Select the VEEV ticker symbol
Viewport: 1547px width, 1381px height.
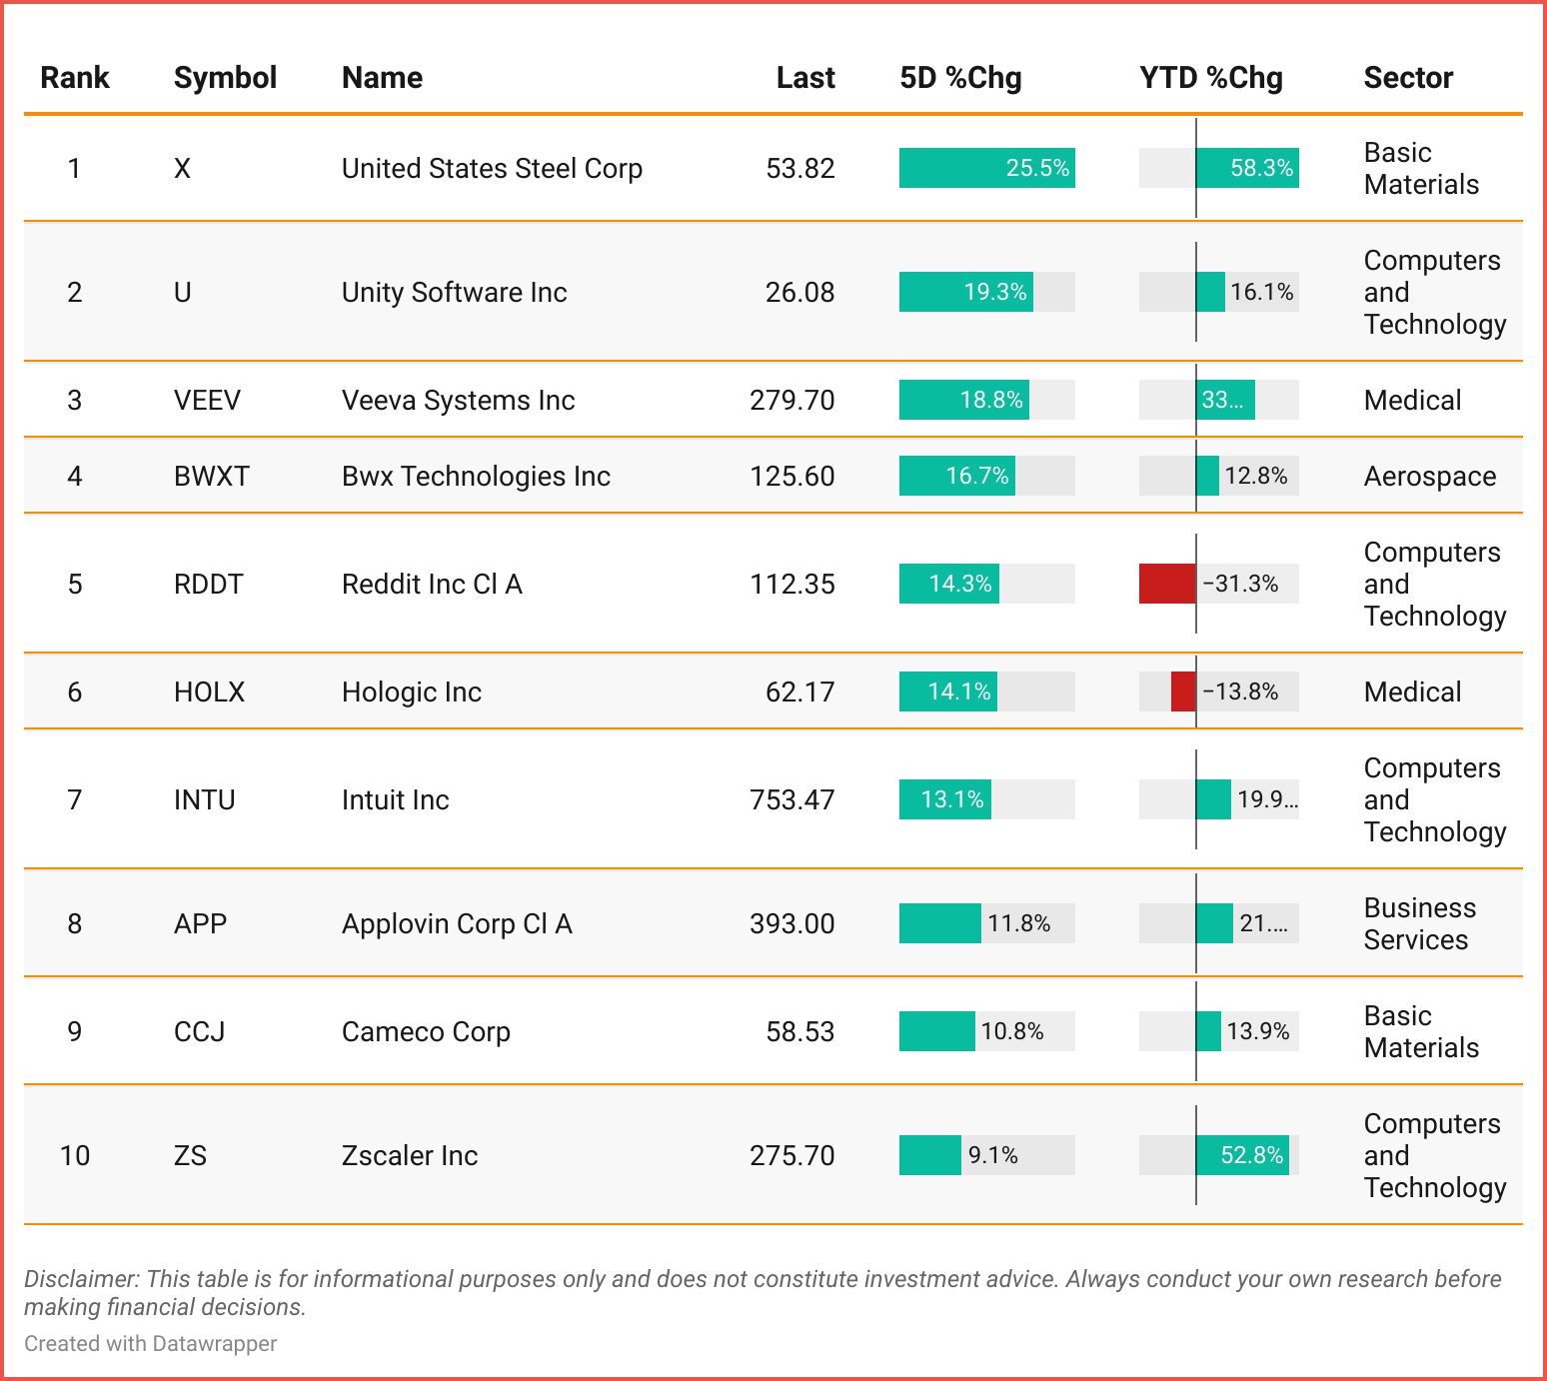[x=207, y=401]
